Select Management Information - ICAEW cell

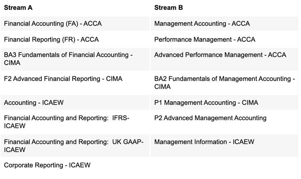225,146
